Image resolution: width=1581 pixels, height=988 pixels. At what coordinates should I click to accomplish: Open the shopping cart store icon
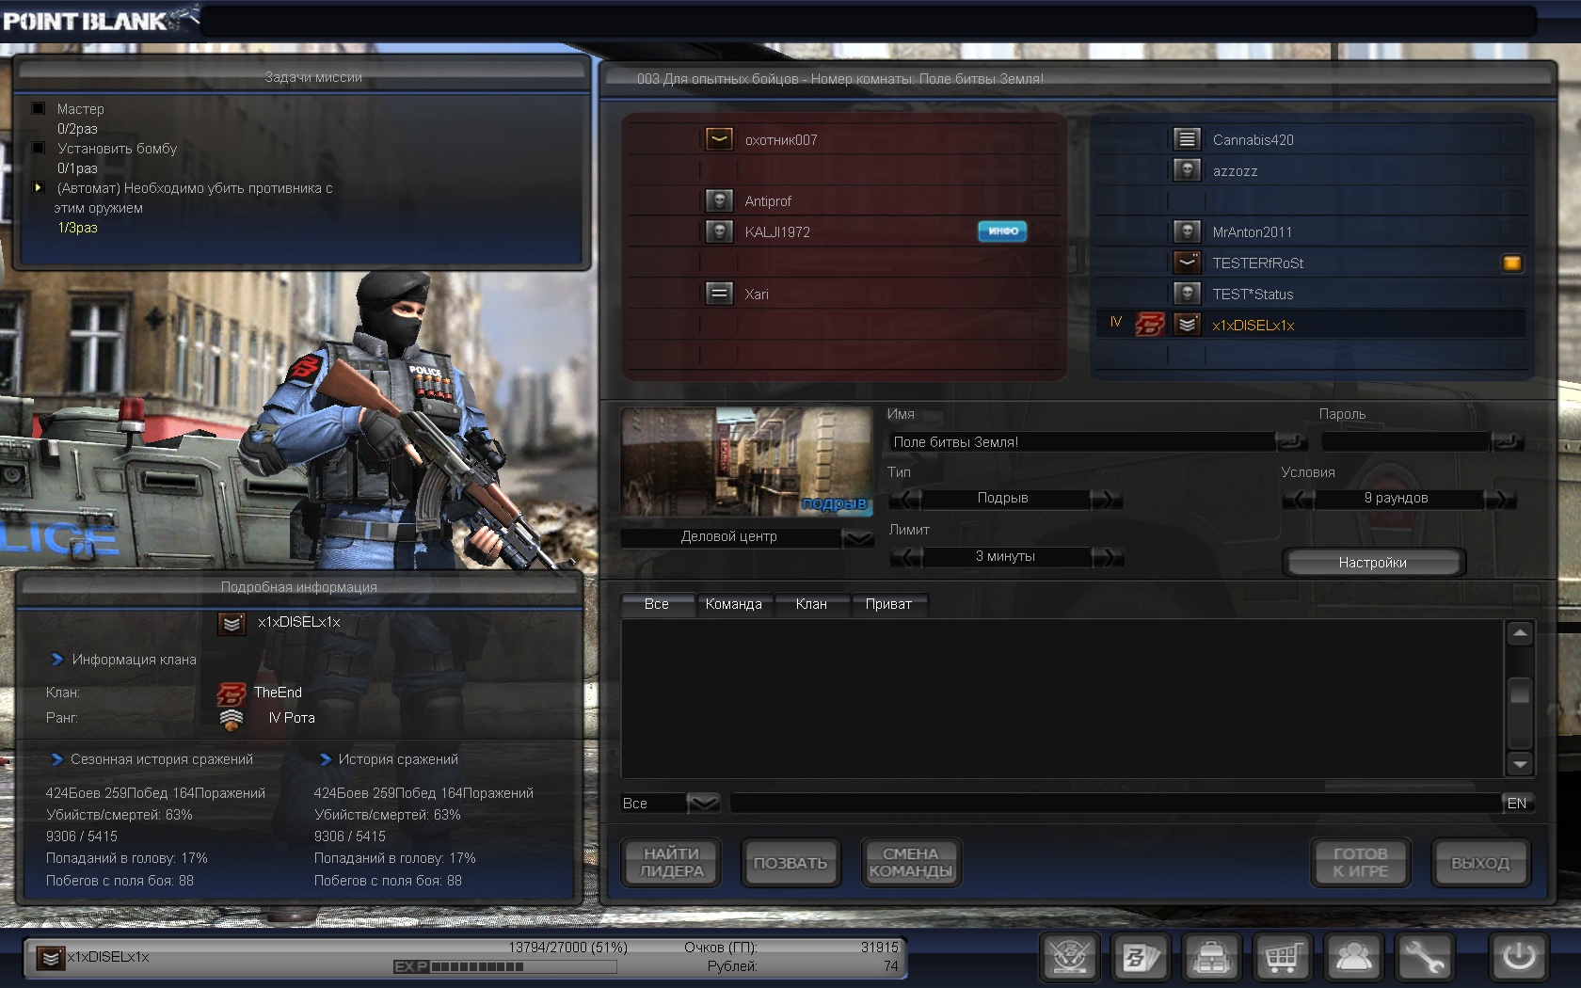pos(1282,958)
